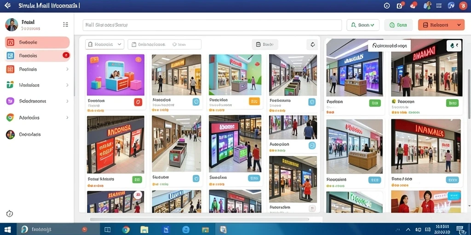Click the red icon on the purple kiosk card

(138, 102)
